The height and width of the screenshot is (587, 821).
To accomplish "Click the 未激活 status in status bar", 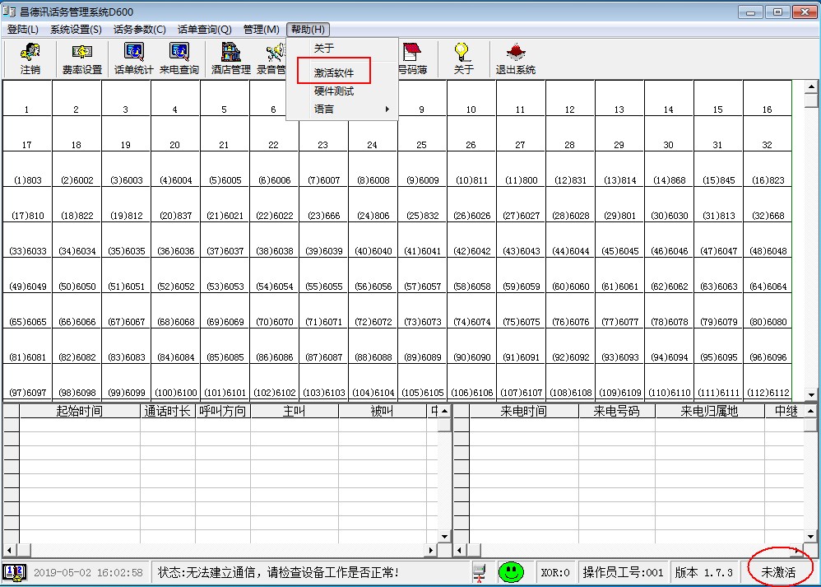I will pos(777,572).
